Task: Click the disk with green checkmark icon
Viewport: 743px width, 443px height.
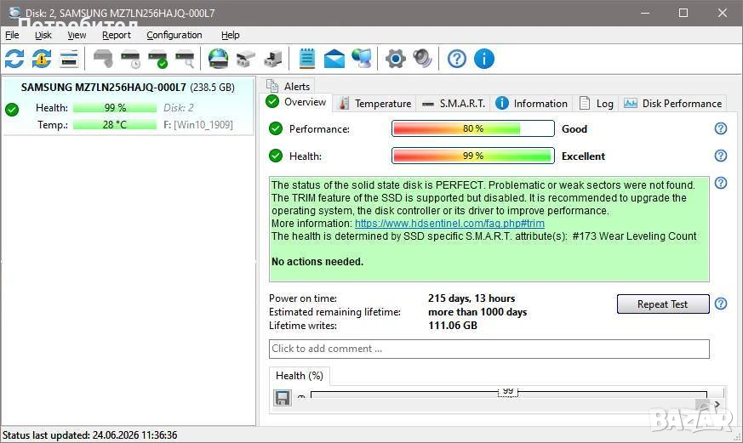Action: point(157,60)
